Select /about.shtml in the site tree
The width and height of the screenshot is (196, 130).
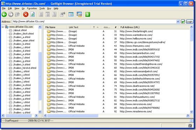click(20, 30)
